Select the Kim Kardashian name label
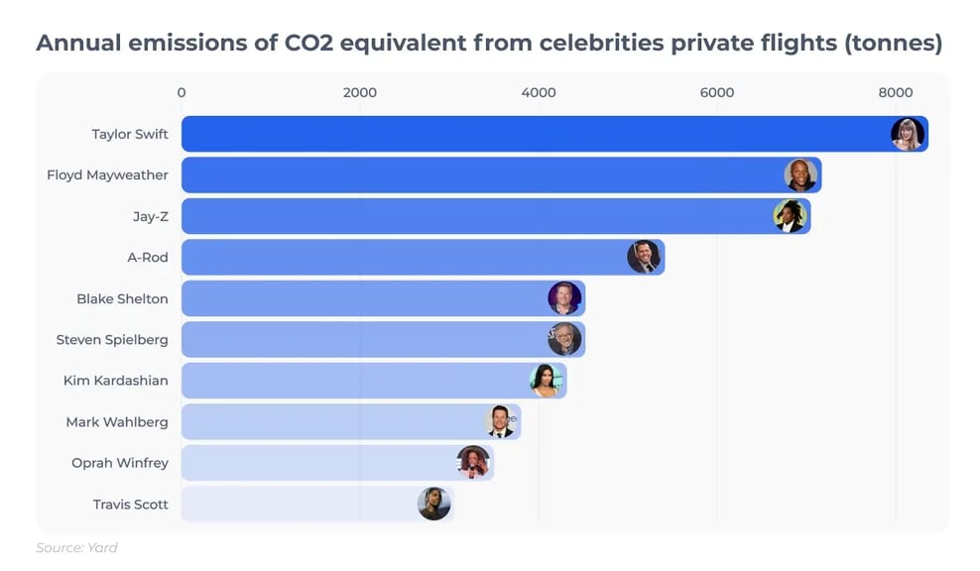Screen dimensions: 980x571 (x=115, y=381)
